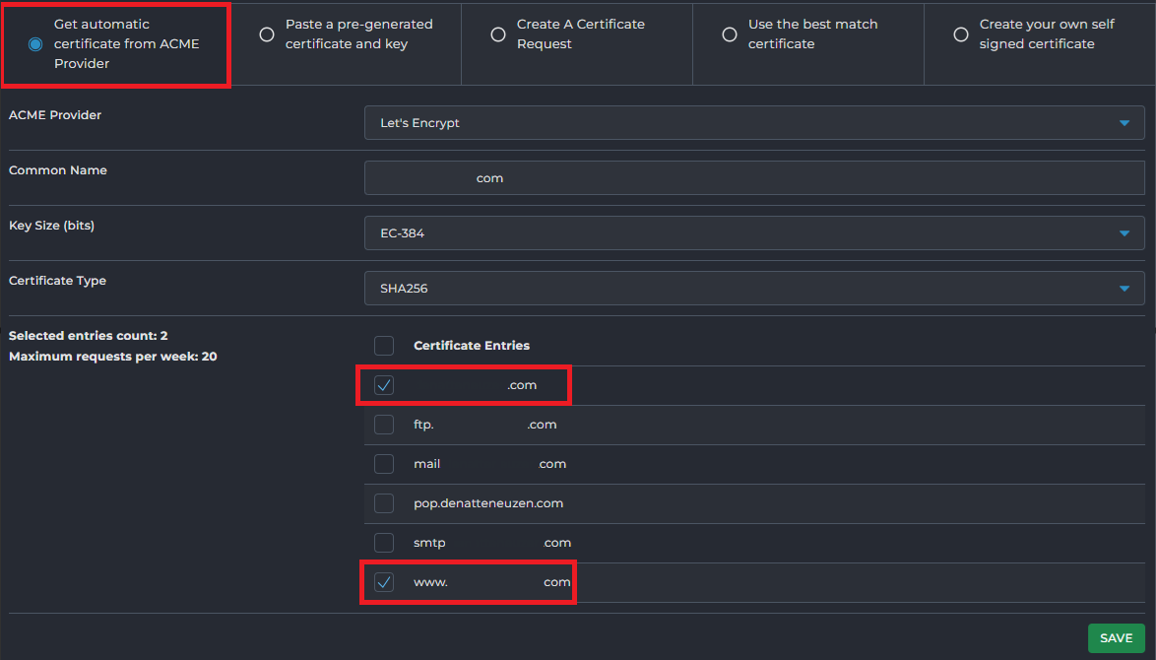The height and width of the screenshot is (660, 1156).
Task: Uncheck the first root domain entry checkbox
Action: click(384, 385)
